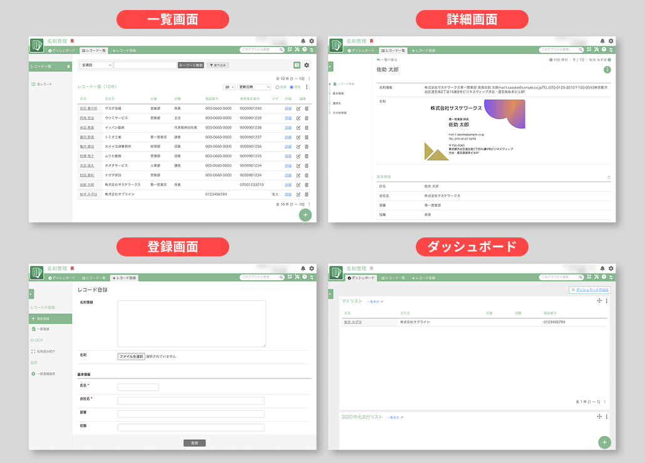Select the 降順 descending radio button
This screenshot has height=463, width=645.
(x=292, y=87)
